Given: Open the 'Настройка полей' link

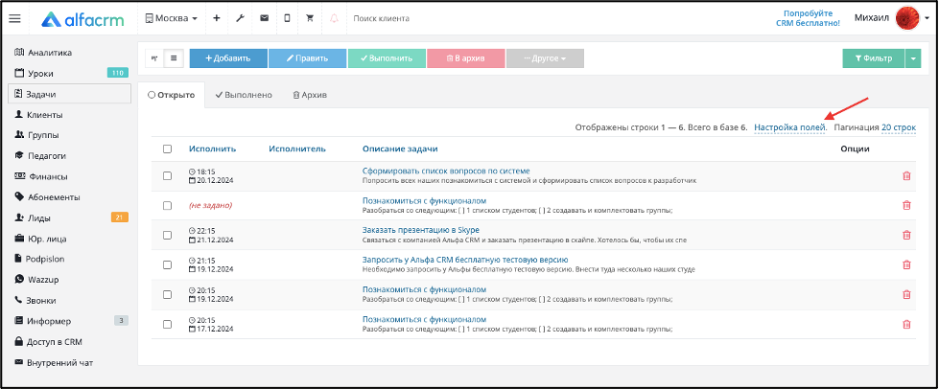Looking at the screenshot, I should (790, 127).
